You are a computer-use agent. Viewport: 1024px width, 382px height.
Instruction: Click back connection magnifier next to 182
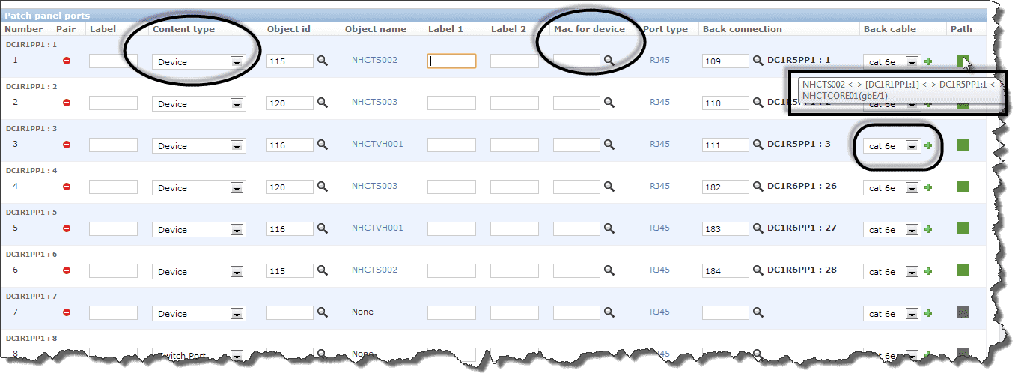tap(758, 187)
